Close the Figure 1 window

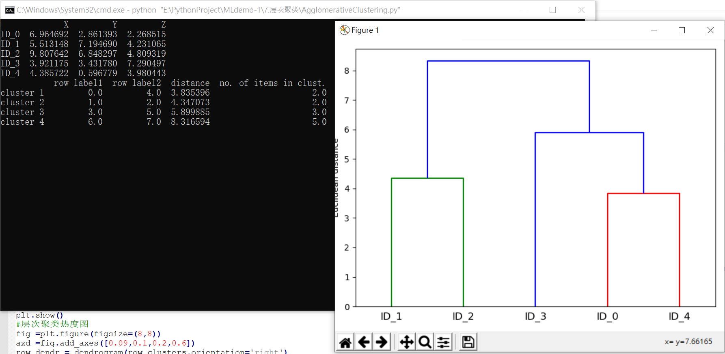[x=710, y=30]
